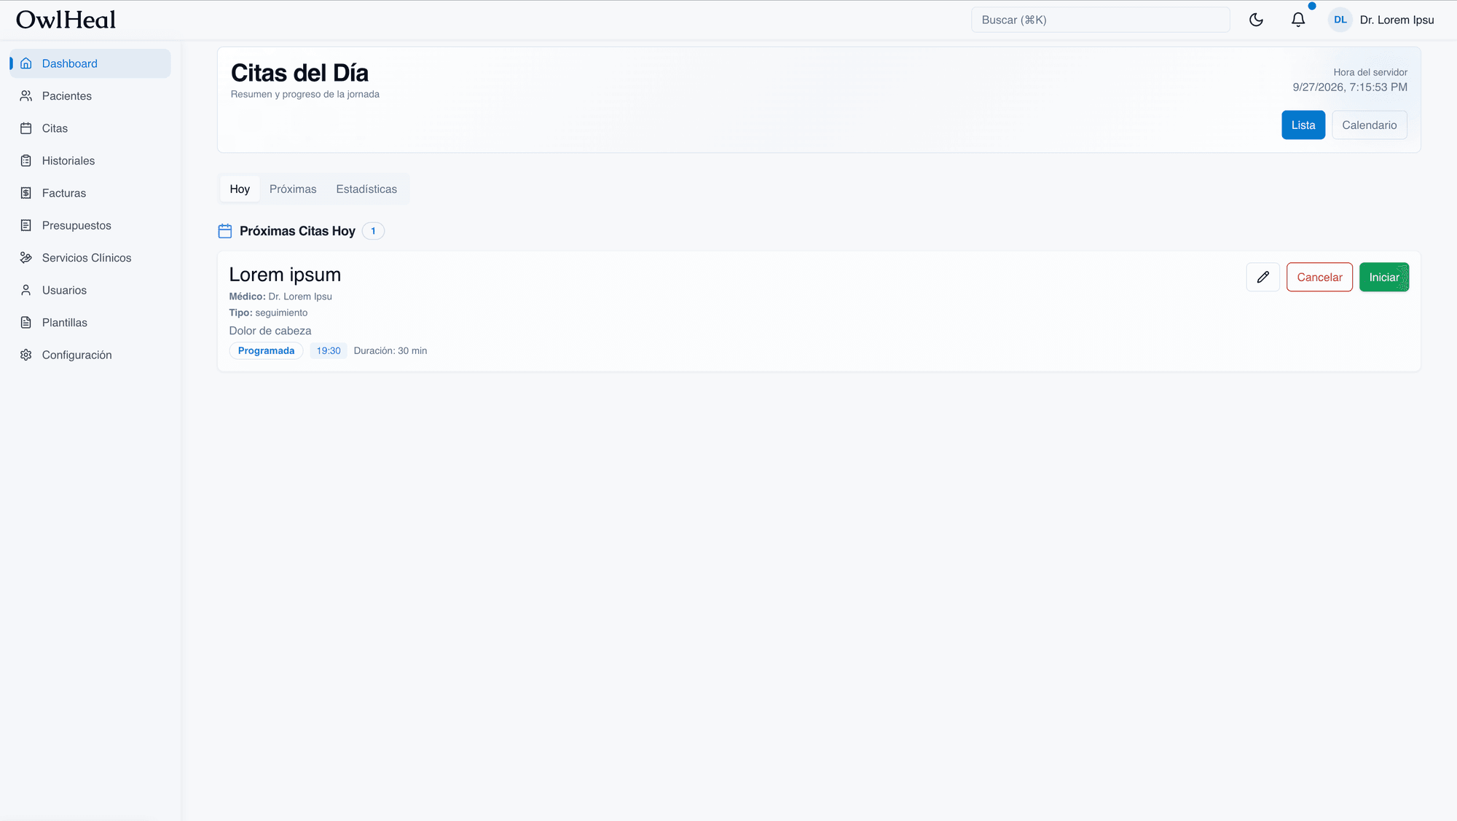Switch to Lista view

click(1303, 125)
